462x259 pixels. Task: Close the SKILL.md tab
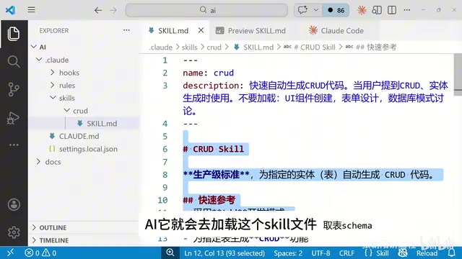[x=201, y=30]
